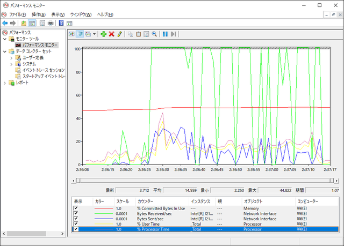Open the 表示(V) menu
Viewport: 344px width, 246px height.
click(58, 14)
